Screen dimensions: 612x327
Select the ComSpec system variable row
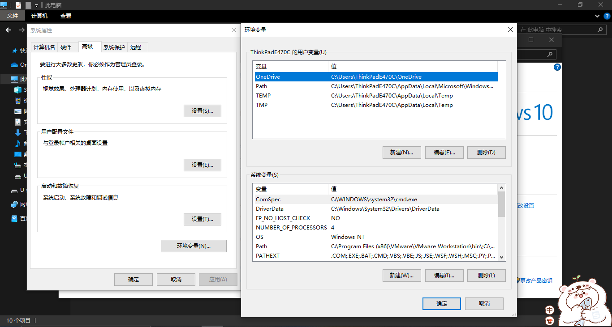(x=376, y=199)
